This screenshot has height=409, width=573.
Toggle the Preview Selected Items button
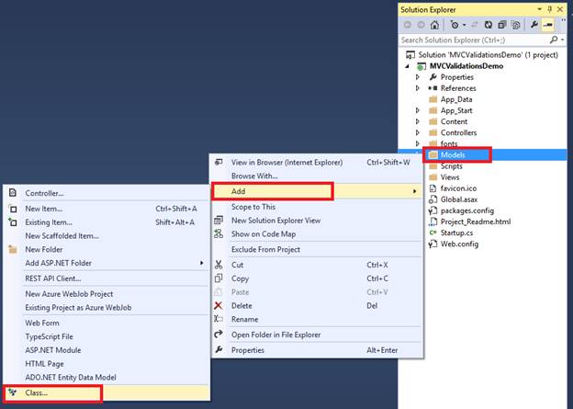pos(548,25)
